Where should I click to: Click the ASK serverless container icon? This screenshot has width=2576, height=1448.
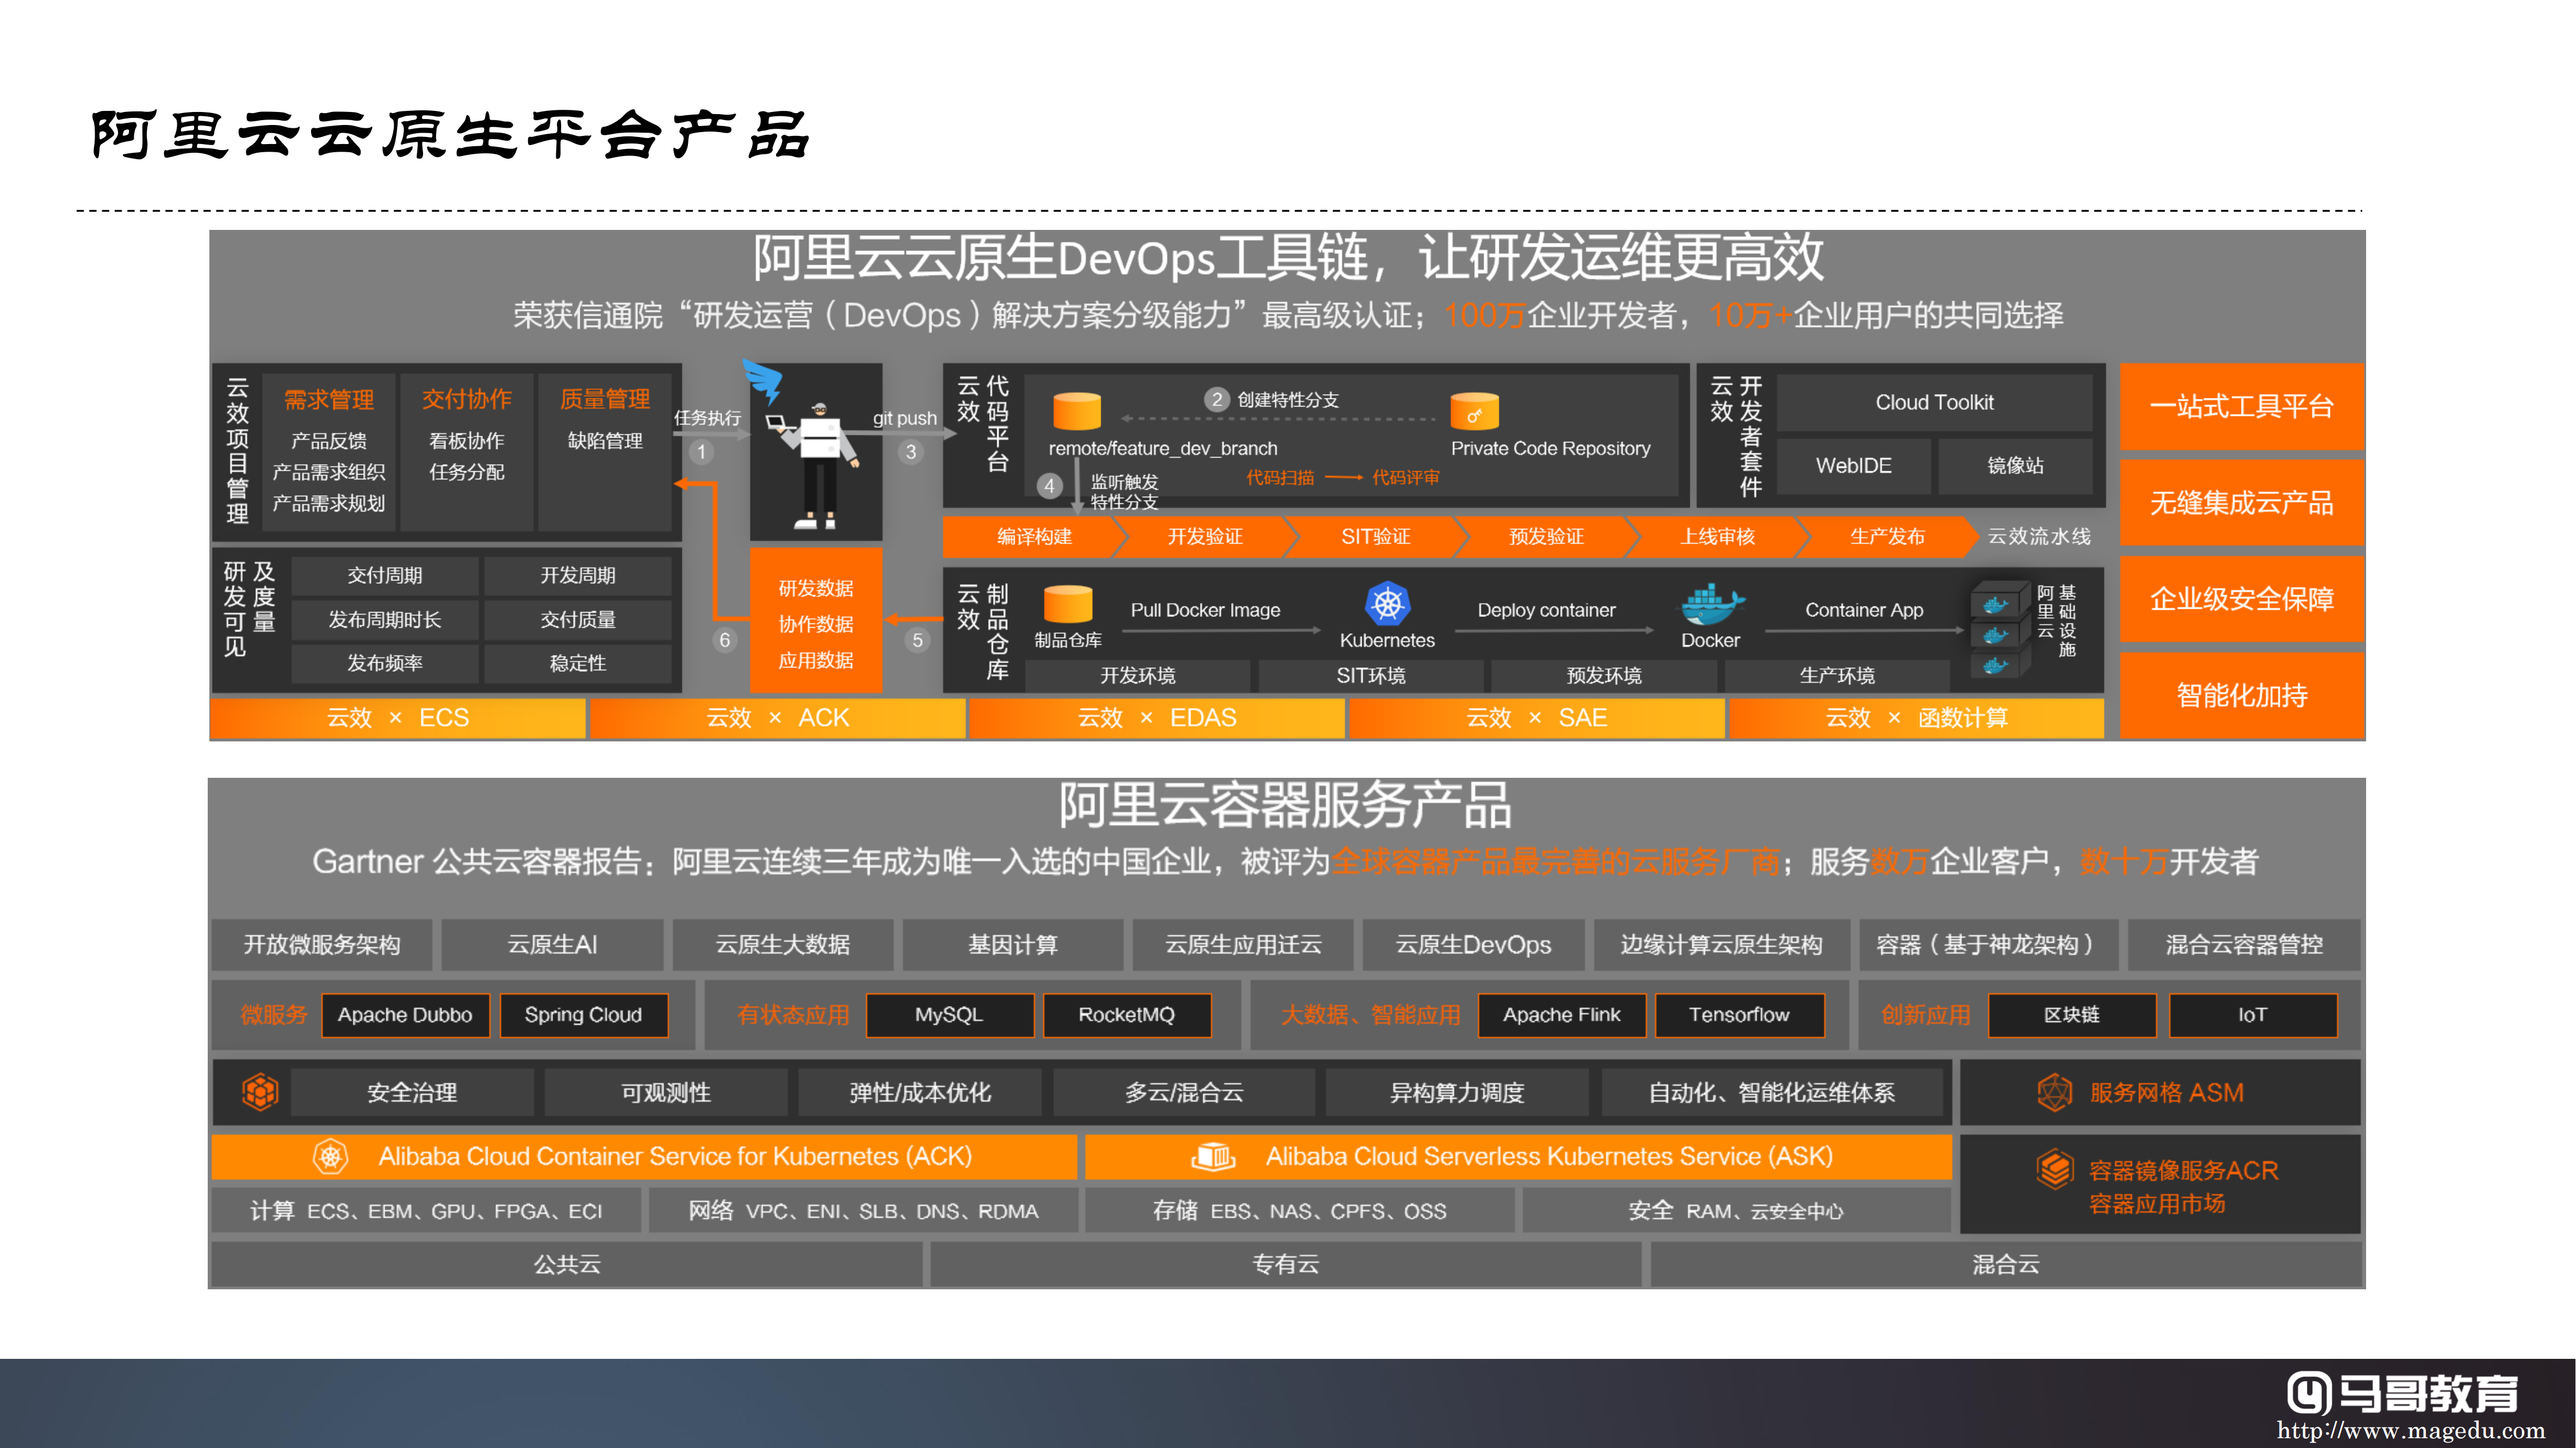1213,1156
